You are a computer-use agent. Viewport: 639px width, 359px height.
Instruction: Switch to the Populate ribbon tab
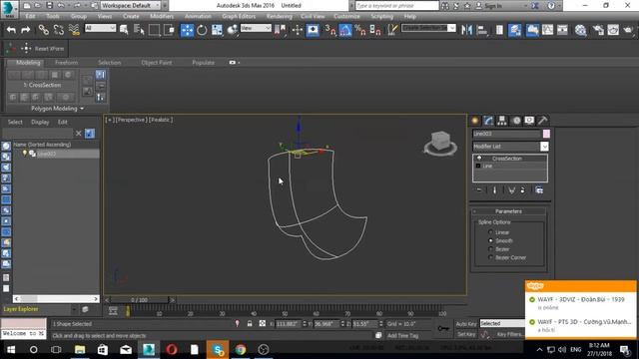203,63
